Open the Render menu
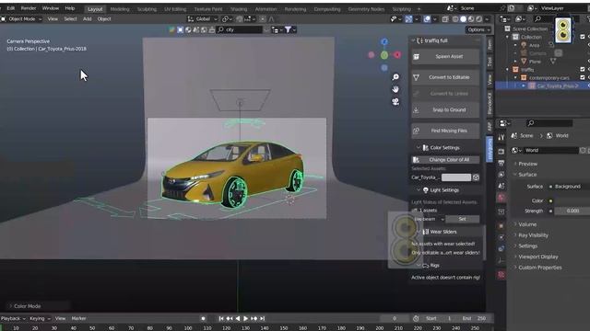This screenshot has height=331, width=590. [x=29, y=8]
